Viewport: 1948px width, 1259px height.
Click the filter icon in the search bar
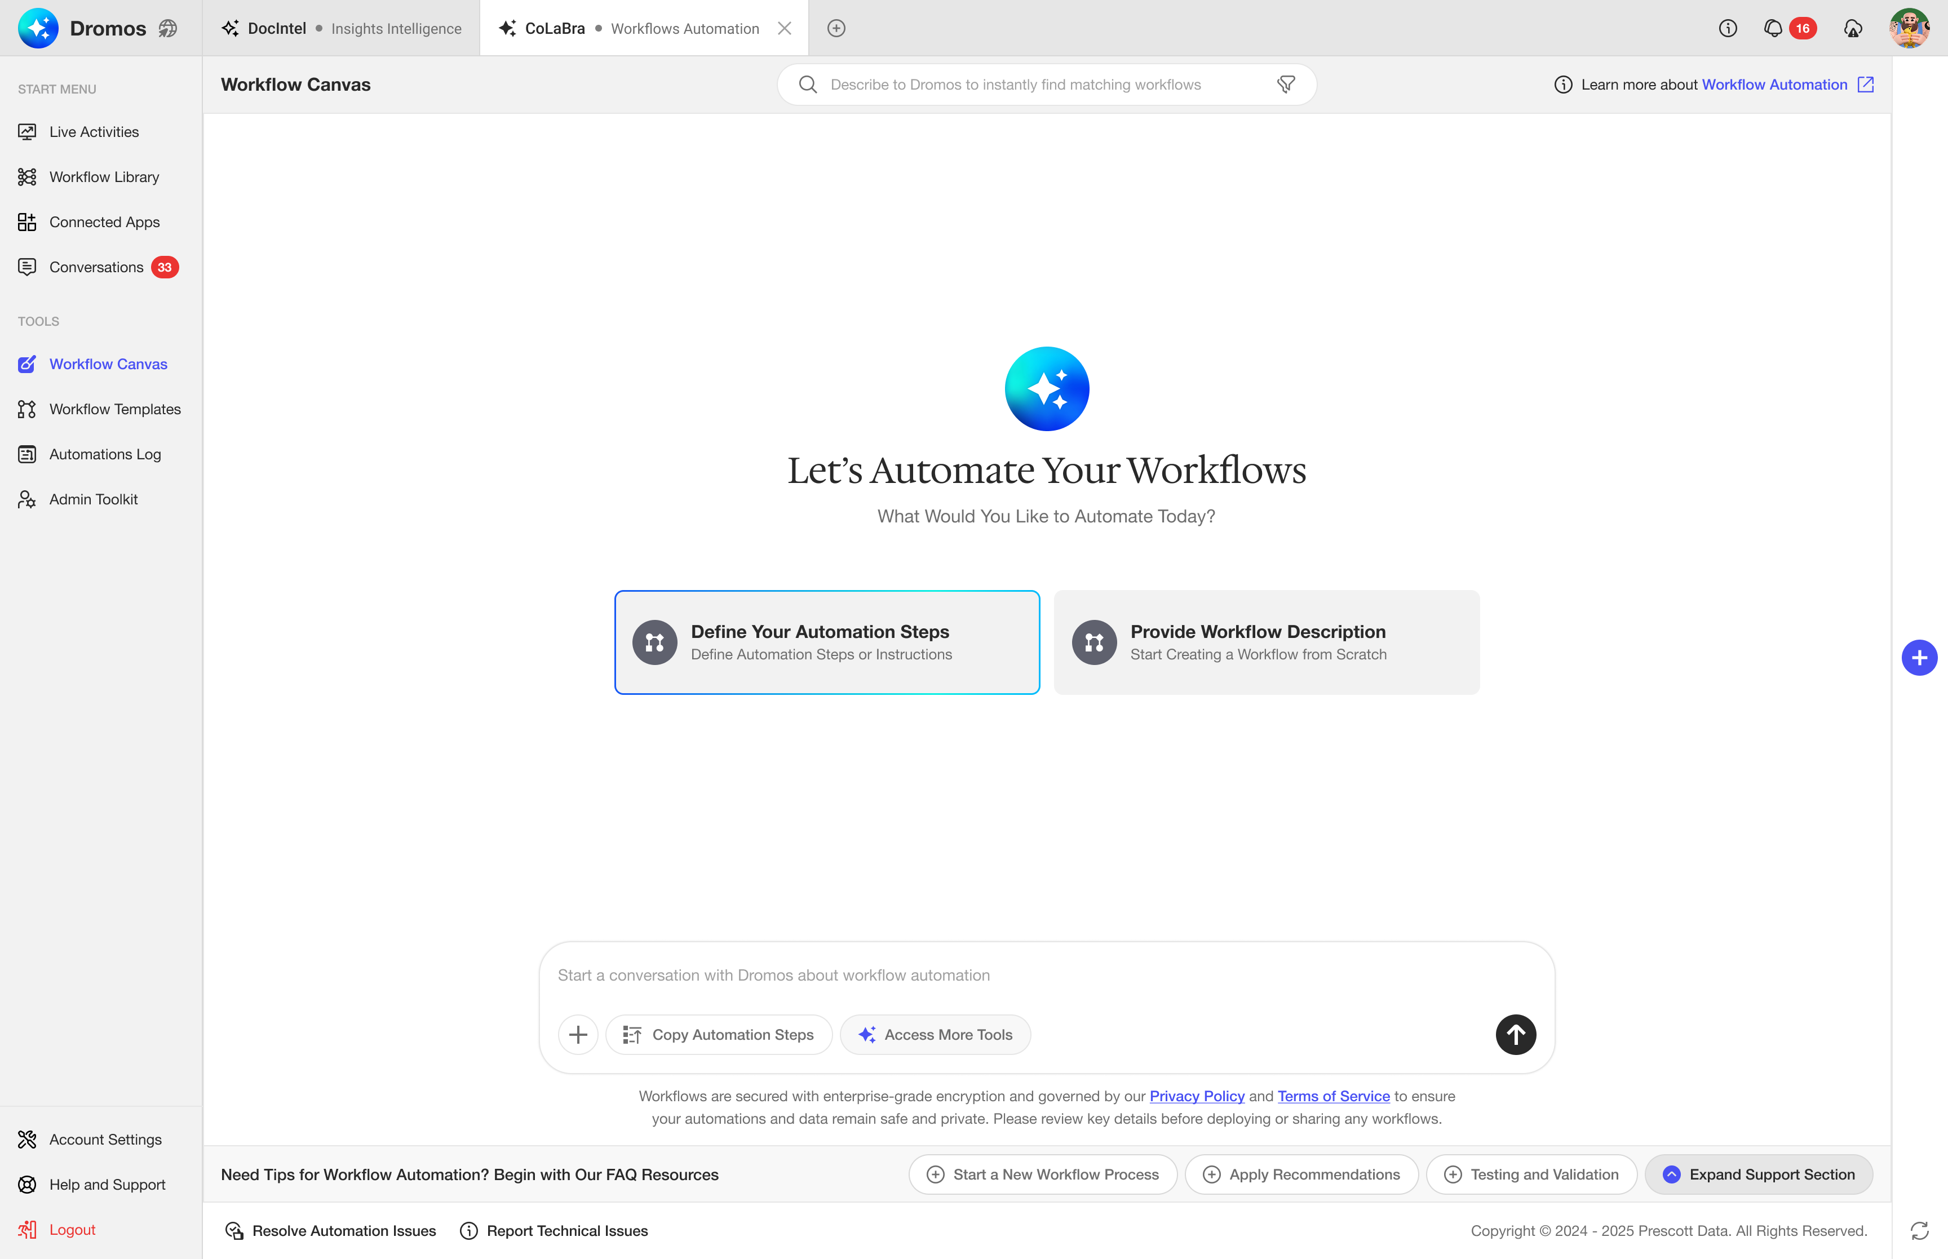pyautogui.click(x=1286, y=84)
